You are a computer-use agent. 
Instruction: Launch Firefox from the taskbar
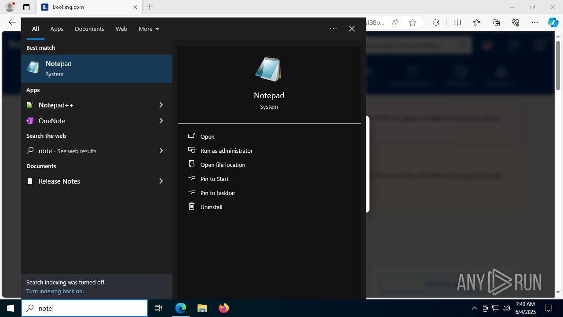click(223, 308)
